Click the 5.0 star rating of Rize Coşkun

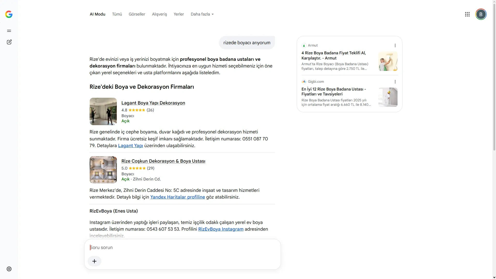(138, 168)
